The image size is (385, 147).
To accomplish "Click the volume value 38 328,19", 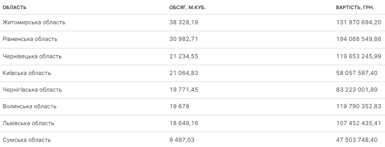I will 184,23.
